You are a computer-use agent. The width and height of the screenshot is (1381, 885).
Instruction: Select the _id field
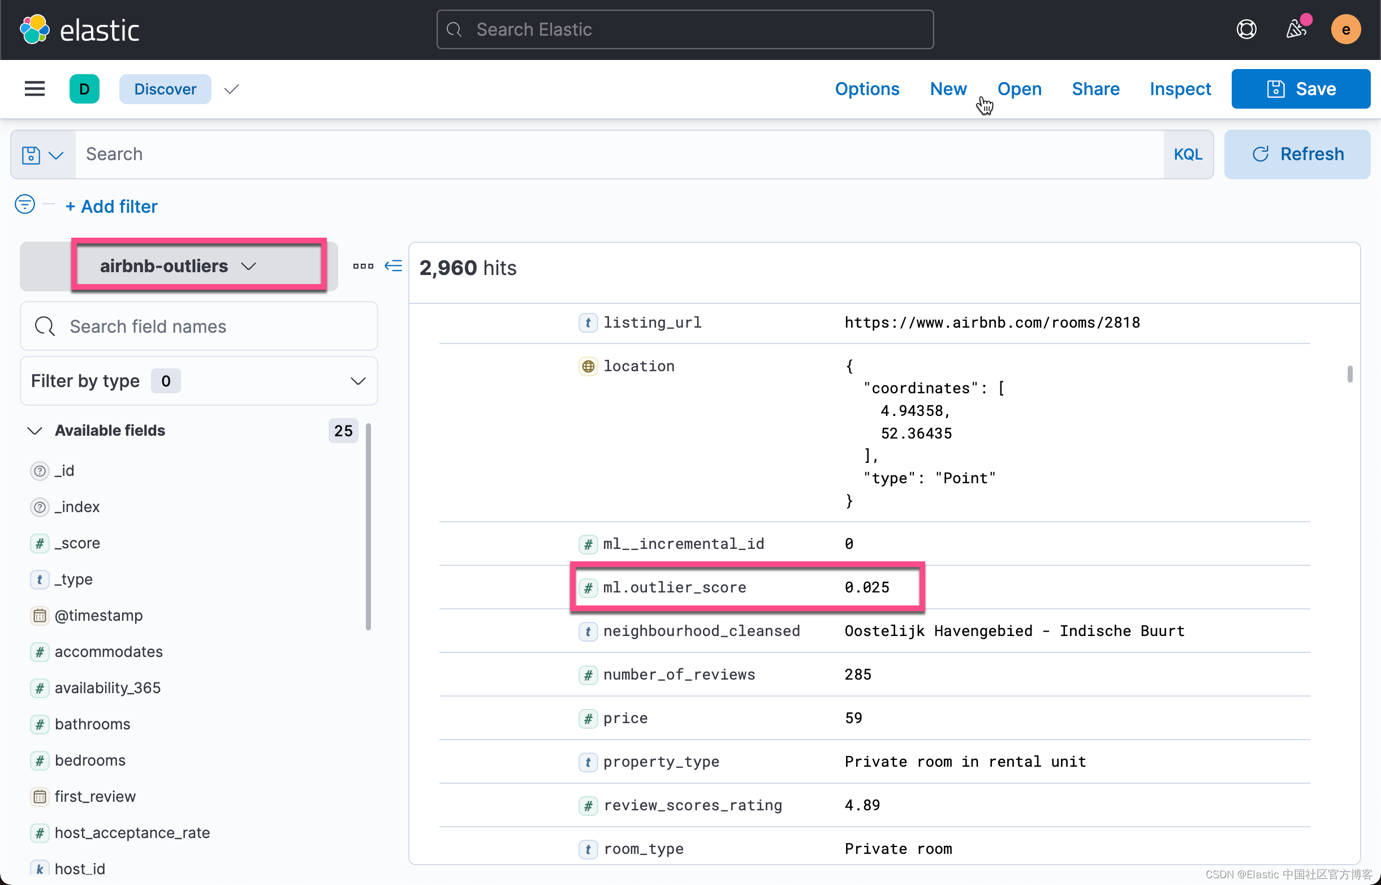pos(64,471)
